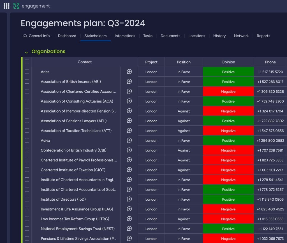
Task: Click the Against position for Confederation of British Industry
Action: pos(184,150)
